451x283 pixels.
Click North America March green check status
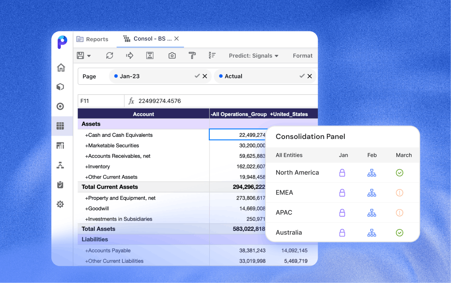coord(400,172)
